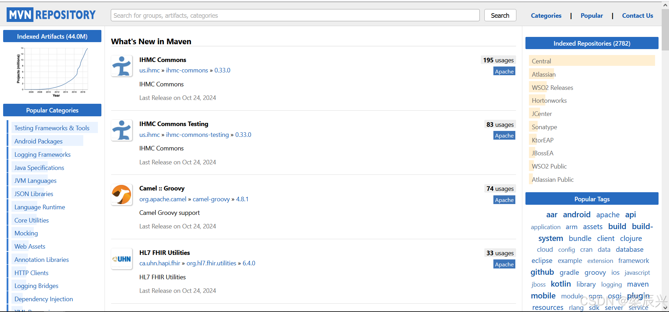The image size is (669, 312).
Task: Open Core Utilities category
Action: click(x=32, y=220)
